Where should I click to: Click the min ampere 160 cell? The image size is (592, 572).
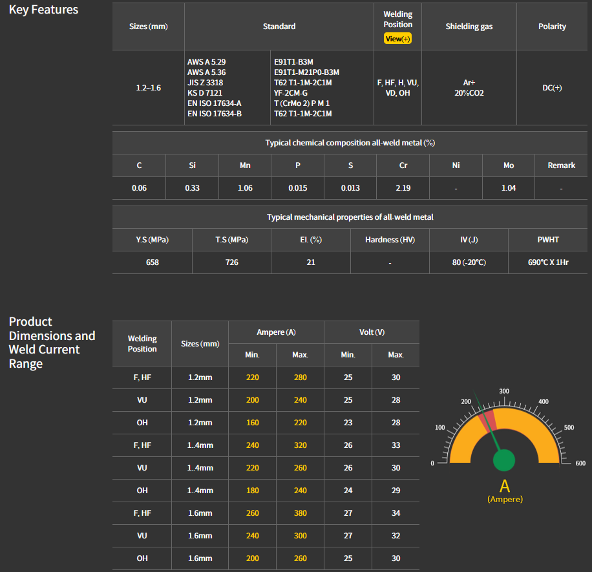(x=252, y=423)
